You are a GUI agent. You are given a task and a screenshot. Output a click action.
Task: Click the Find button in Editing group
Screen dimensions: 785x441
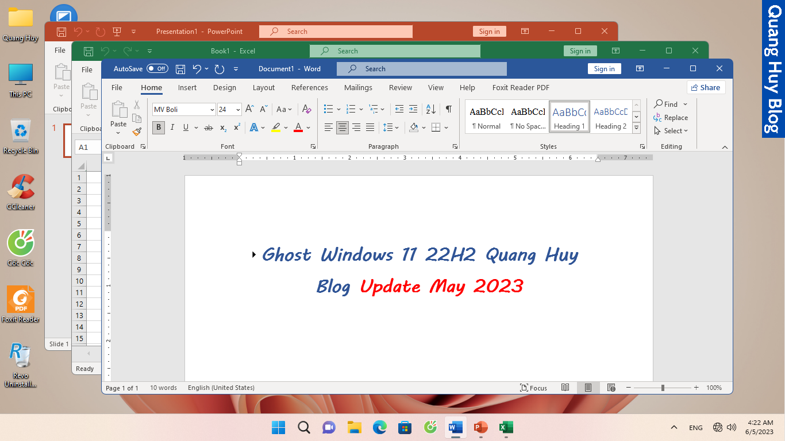(x=666, y=104)
